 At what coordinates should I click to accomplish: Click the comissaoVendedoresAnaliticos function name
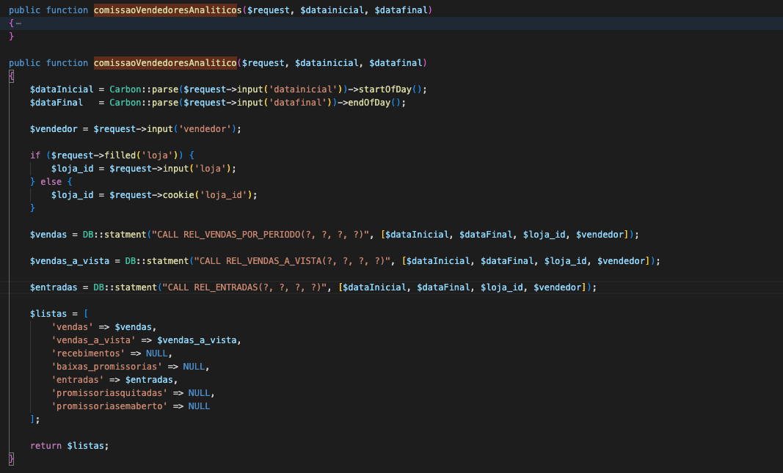pyautogui.click(x=168, y=10)
